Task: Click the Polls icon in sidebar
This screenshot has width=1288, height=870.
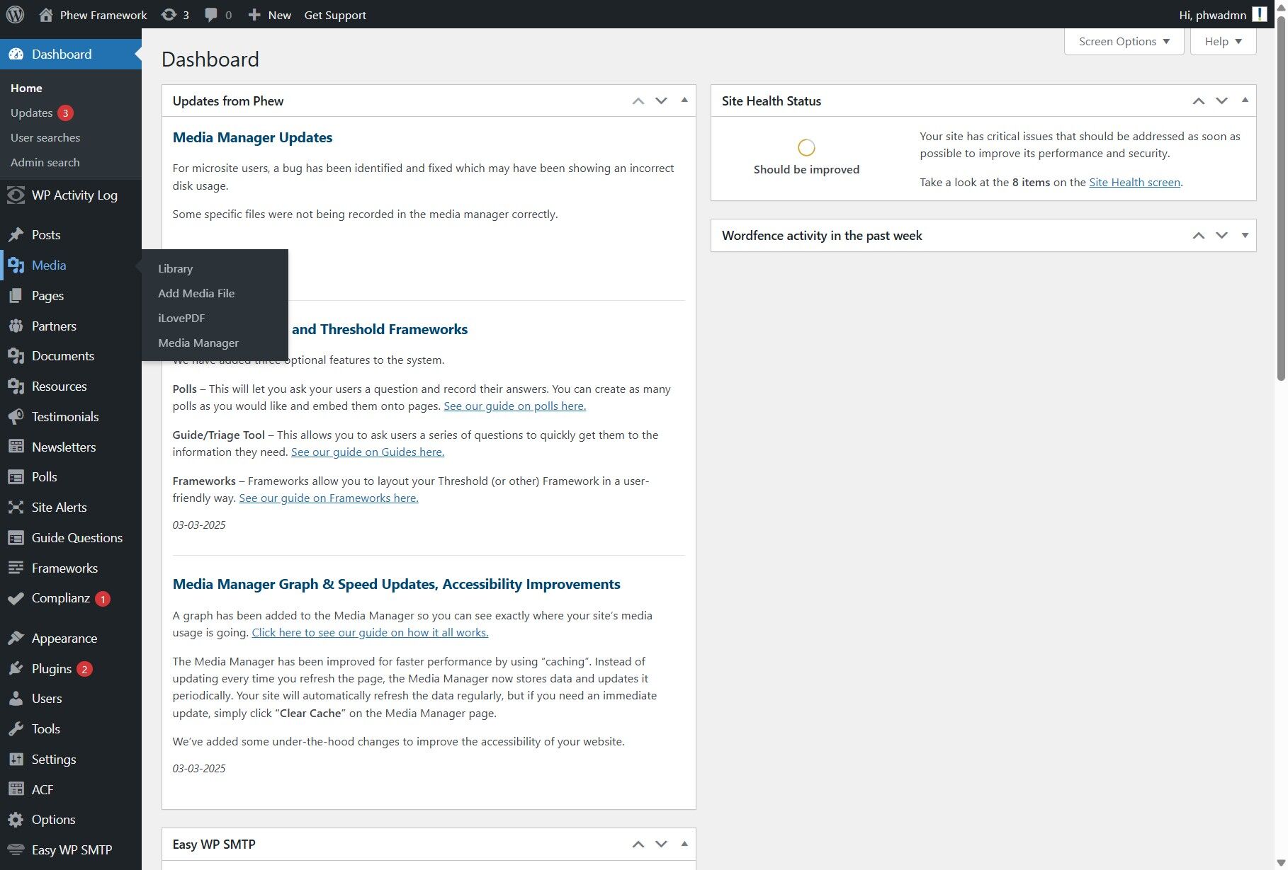Action: (16, 477)
